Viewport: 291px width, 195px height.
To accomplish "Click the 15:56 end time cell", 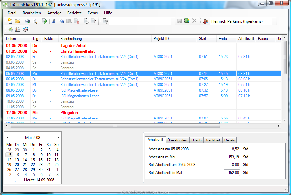I will (223, 118).
